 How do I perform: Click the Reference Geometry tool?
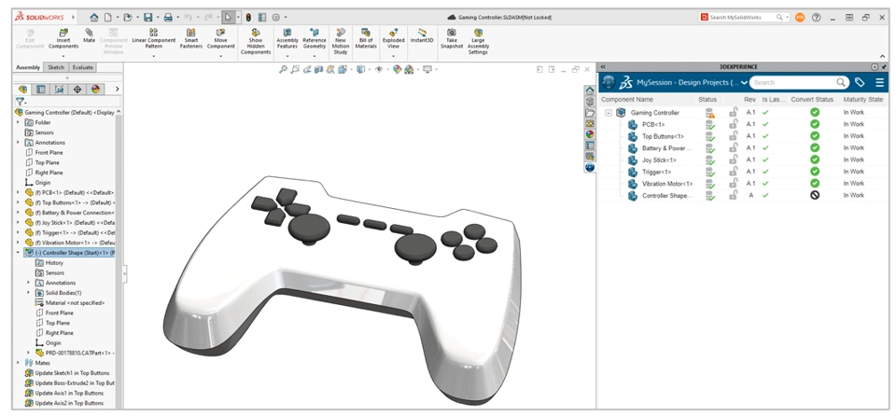coord(315,39)
